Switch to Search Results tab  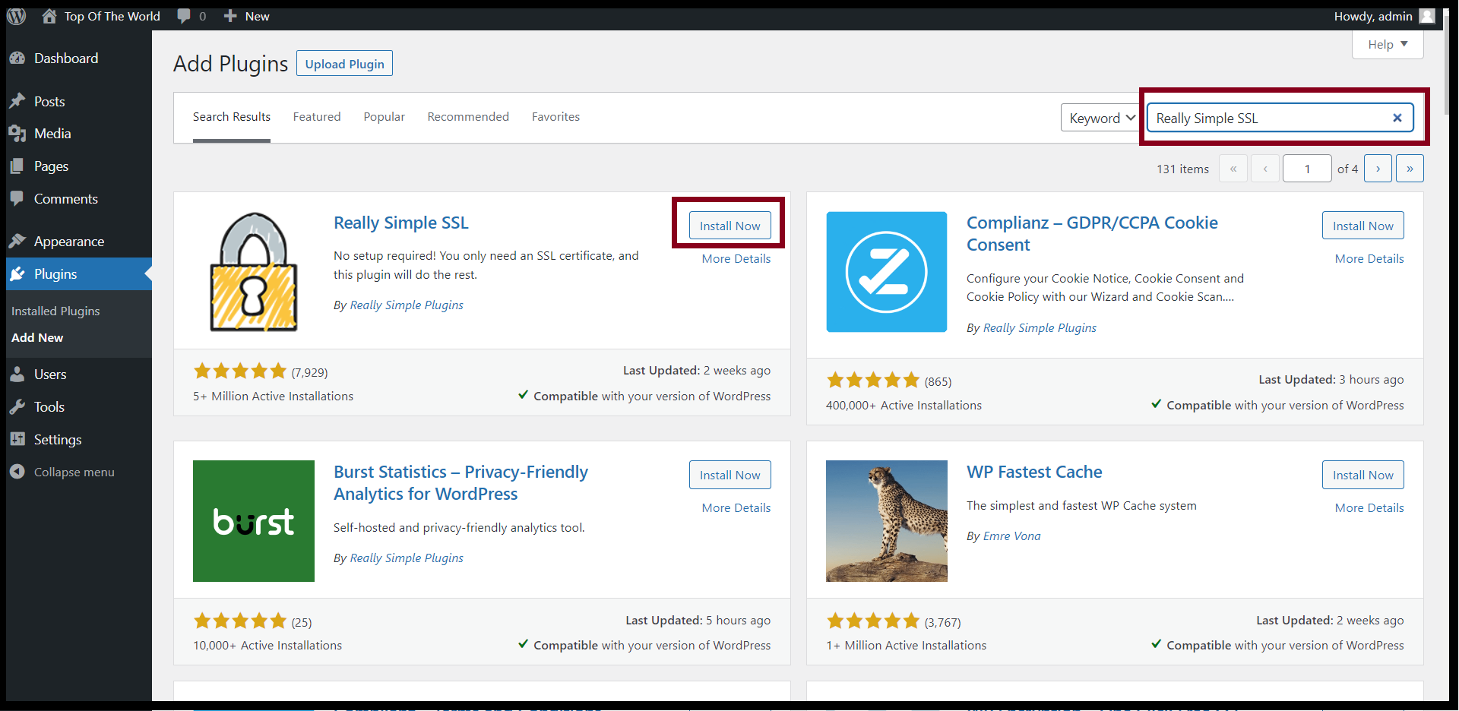point(232,117)
